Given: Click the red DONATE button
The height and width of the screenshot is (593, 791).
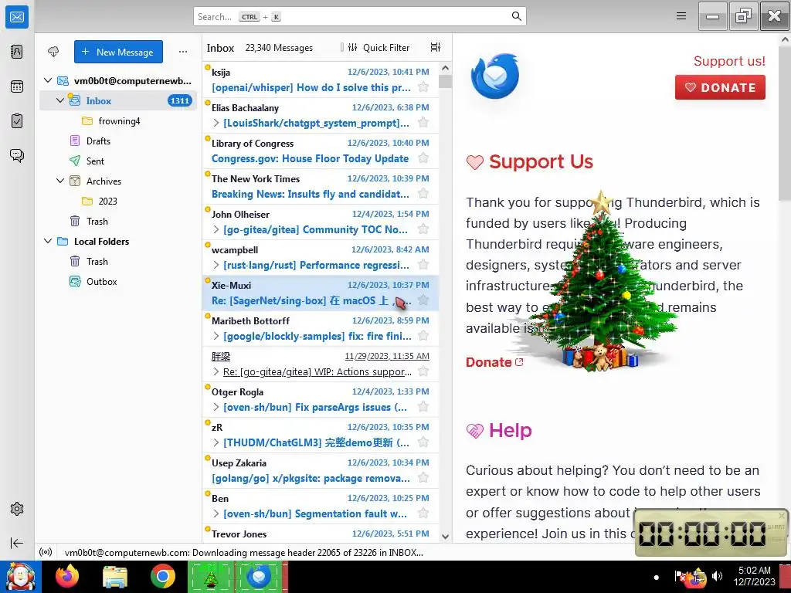Looking at the screenshot, I should click(x=720, y=87).
